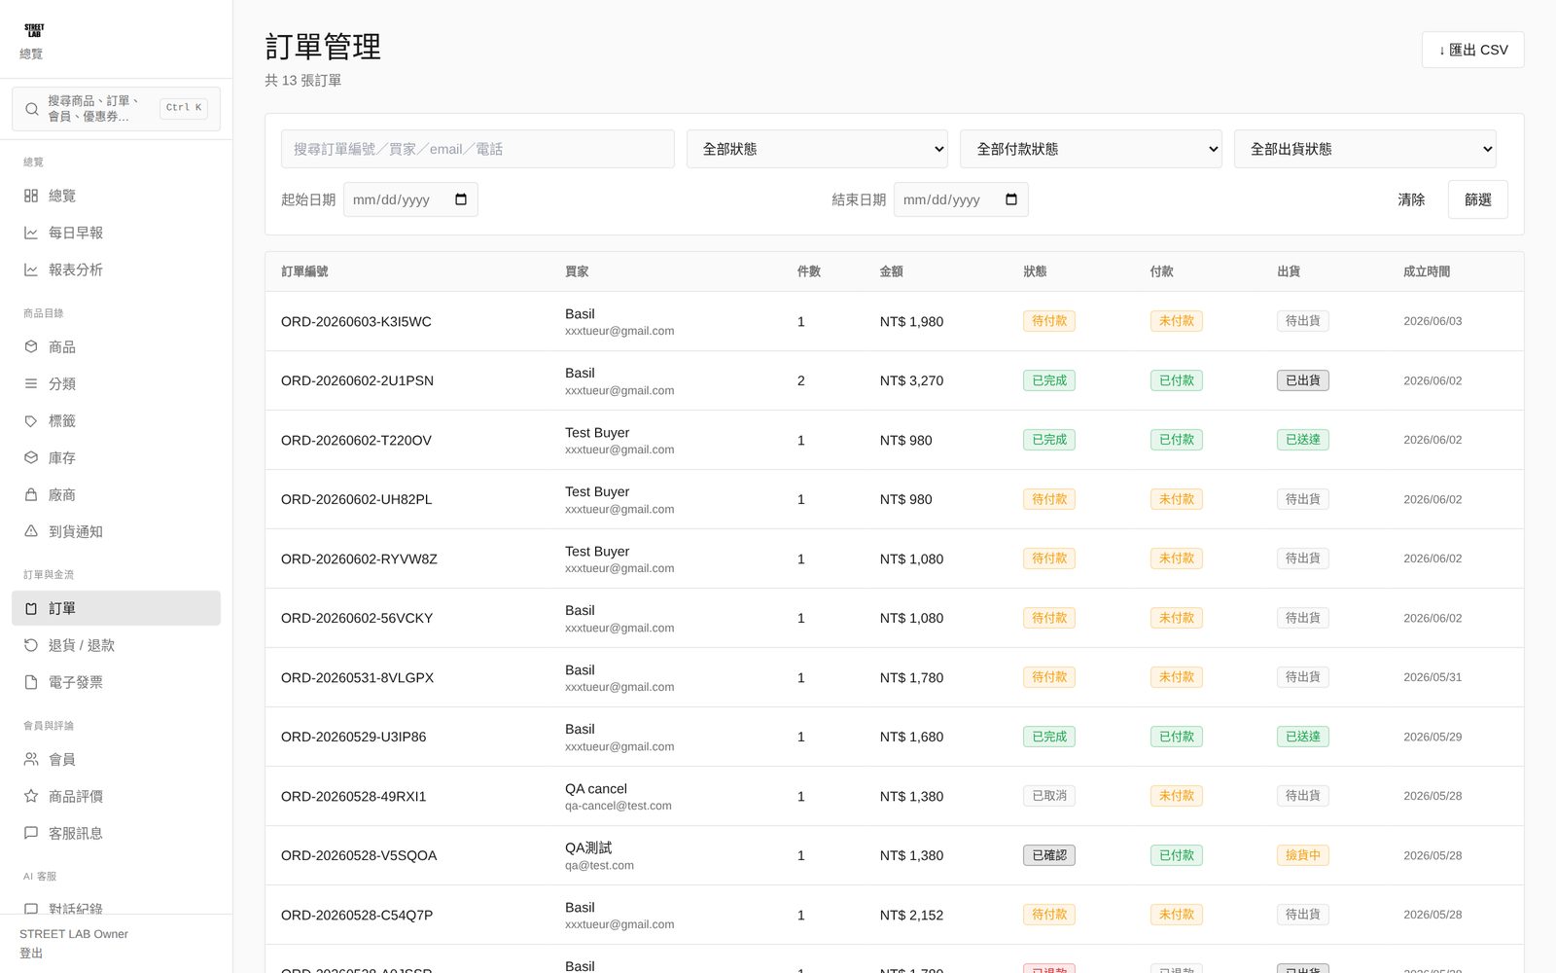Click amount NT$ 2,152
The image size is (1556, 973).
[911, 915]
